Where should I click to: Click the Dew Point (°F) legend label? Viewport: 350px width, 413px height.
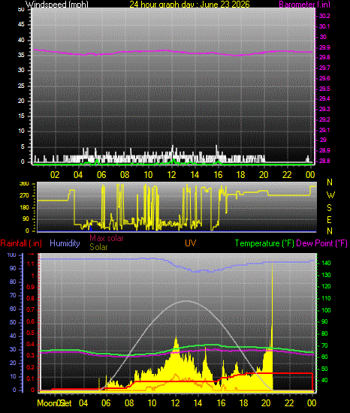coord(321,243)
